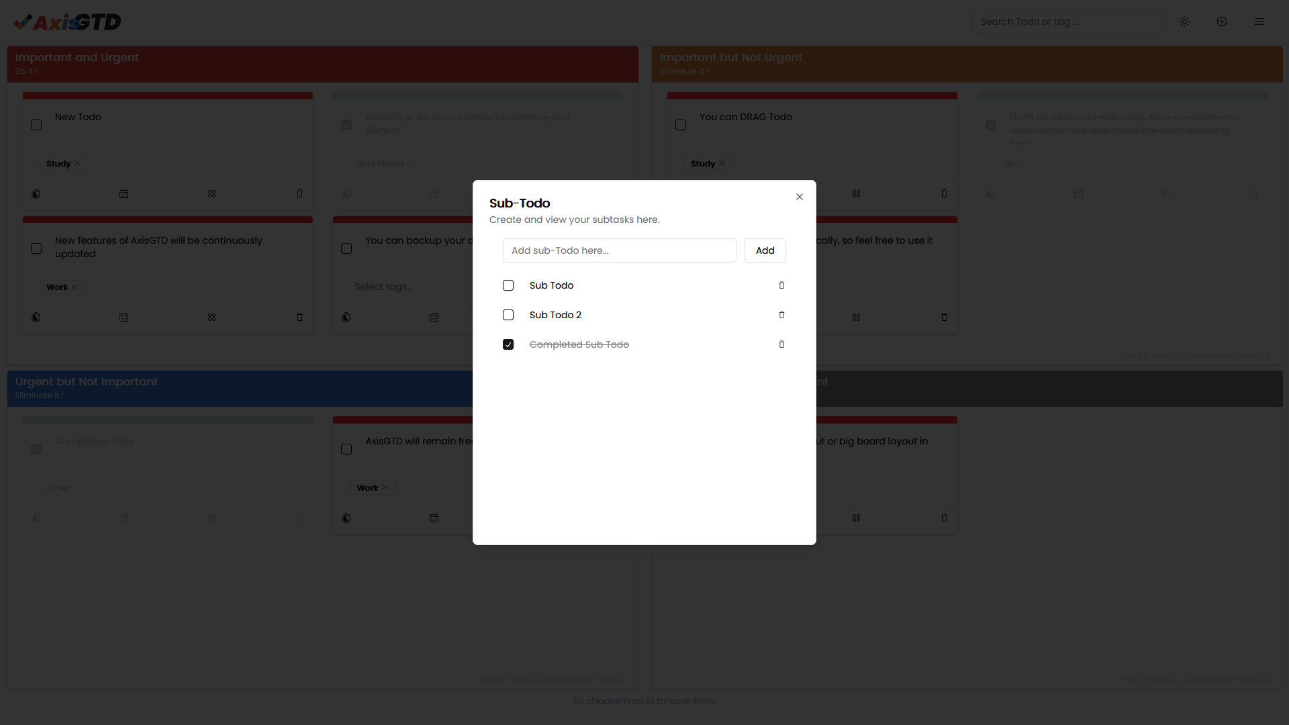Remove the Study tag on 'New Todo'
Image resolution: width=1289 pixels, height=725 pixels.
click(x=77, y=163)
